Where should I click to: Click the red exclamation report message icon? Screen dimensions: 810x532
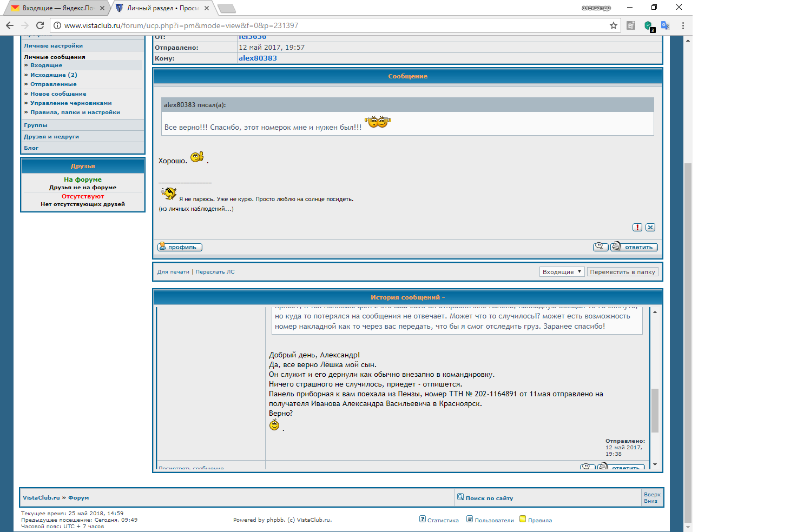[637, 228]
